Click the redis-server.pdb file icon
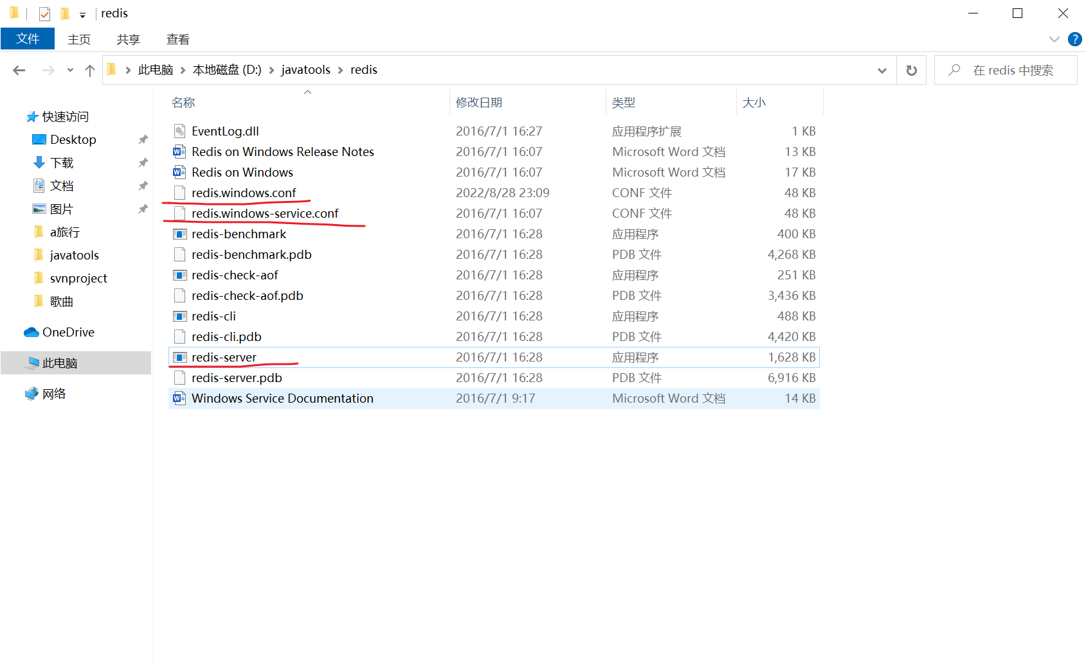The image size is (1086, 664). pyautogui.click(x=179, y=378)
